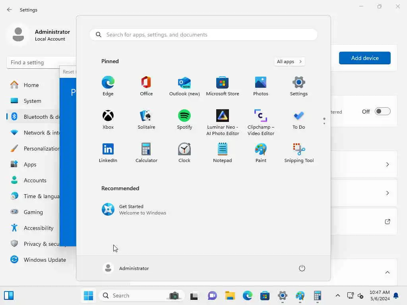Collapse the expanded section in Settings

(x=388, y=272)
